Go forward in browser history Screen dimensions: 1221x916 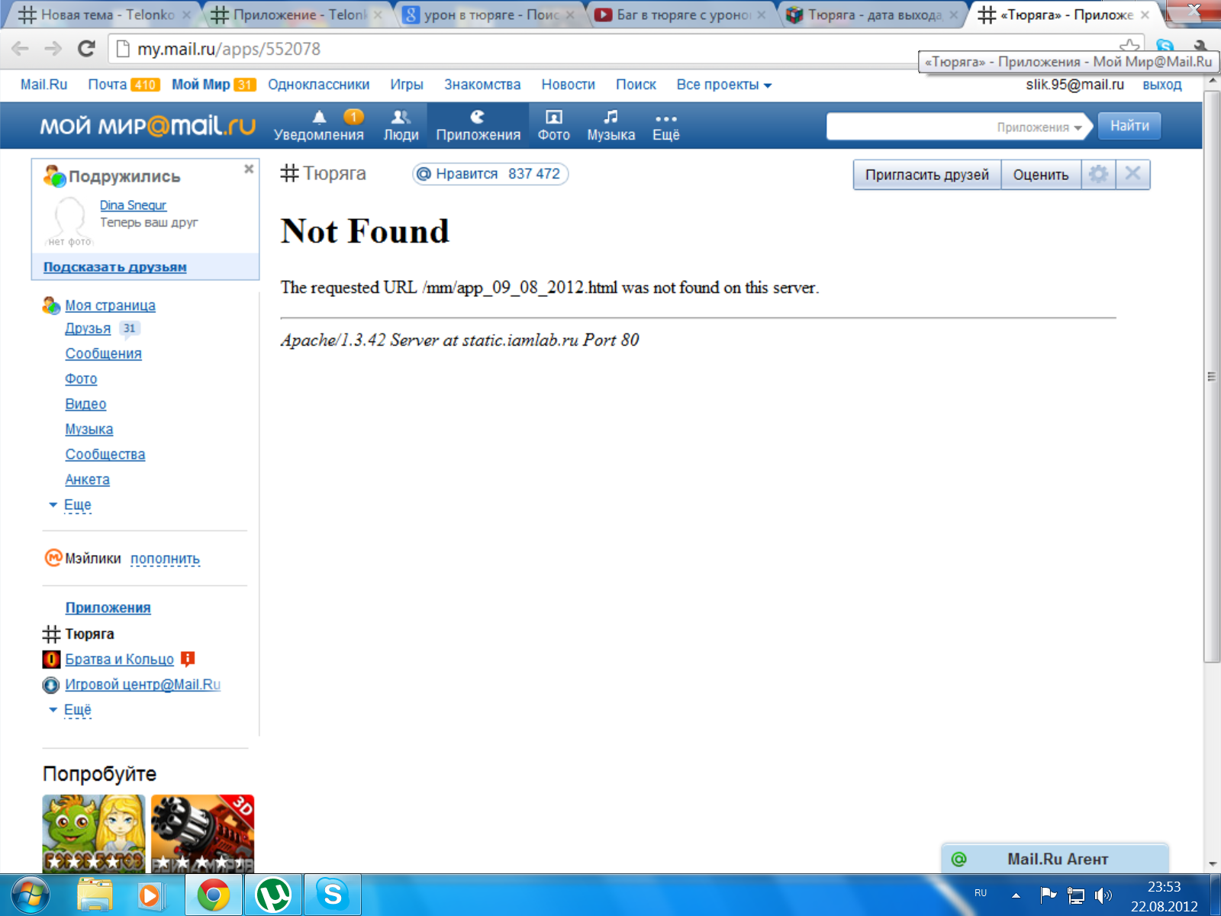(x=53, y=49)
